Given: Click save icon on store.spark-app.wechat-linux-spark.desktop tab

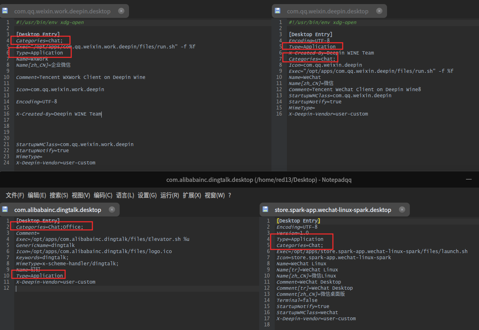Looking at the screenshot, I should tap(265, 209).
